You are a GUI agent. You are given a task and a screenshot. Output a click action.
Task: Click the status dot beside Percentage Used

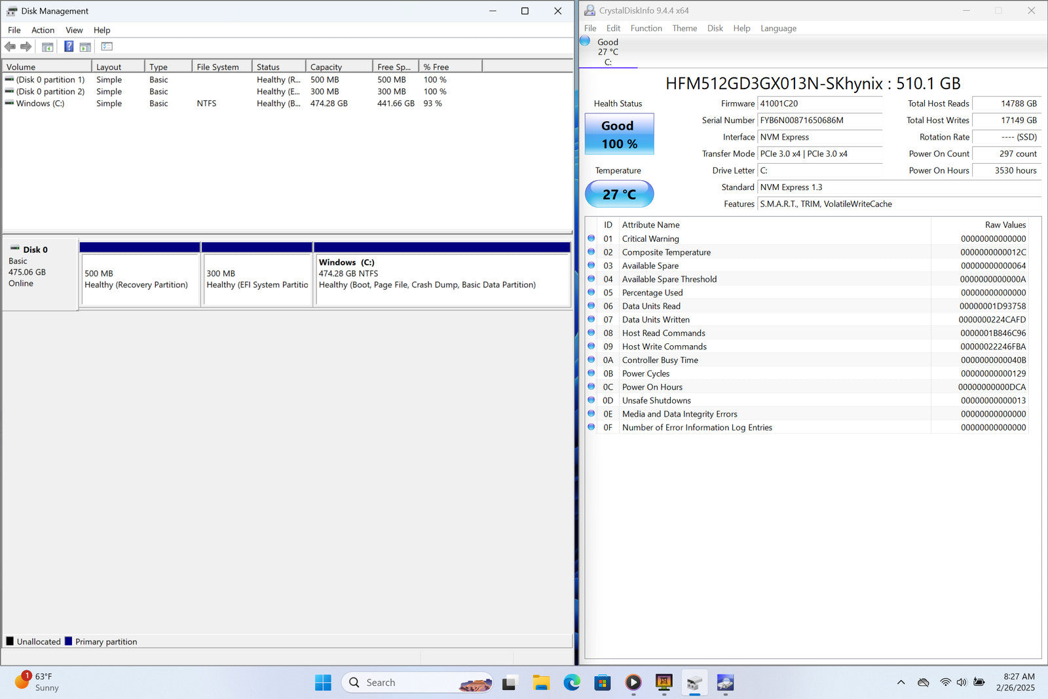(x=591, y=292)
